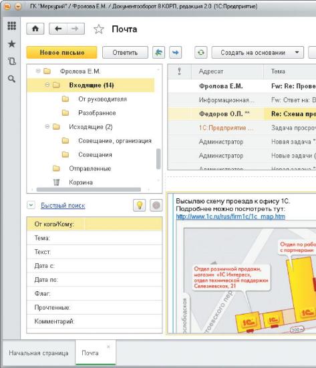
Task: Select the Информационная... message row
Action: point(242,100)
